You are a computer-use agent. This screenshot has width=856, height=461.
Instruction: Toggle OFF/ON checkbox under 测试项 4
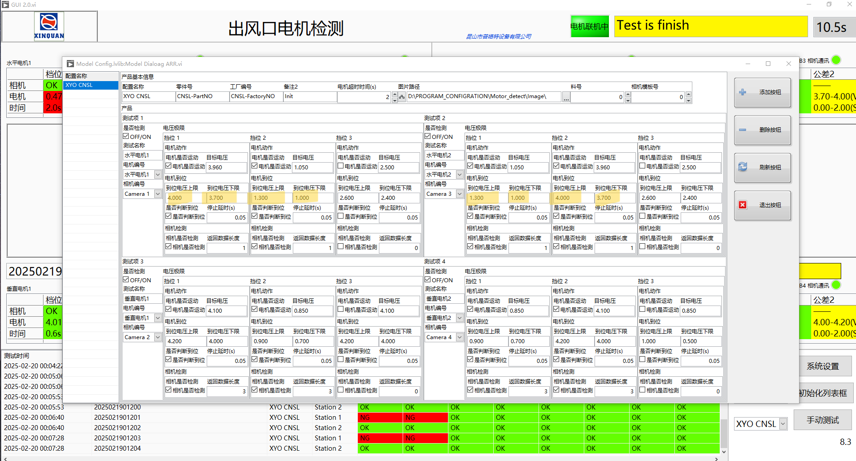pos(428,280)
